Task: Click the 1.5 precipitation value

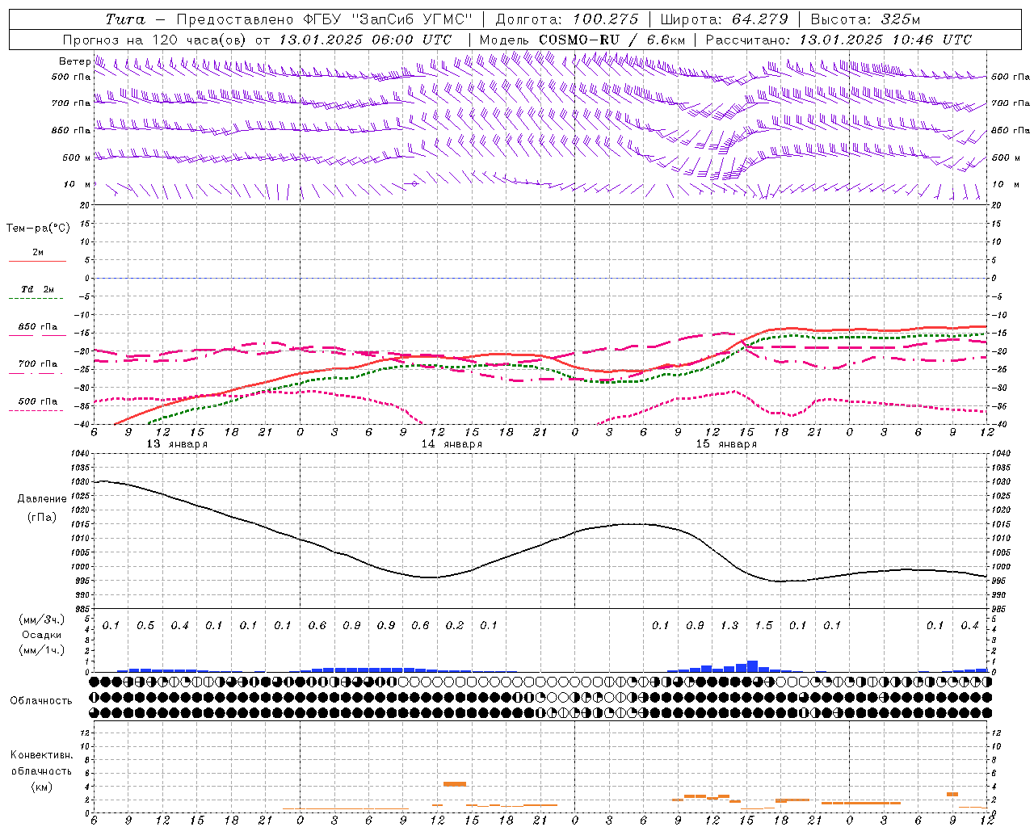Action: (x=763, y=626)
